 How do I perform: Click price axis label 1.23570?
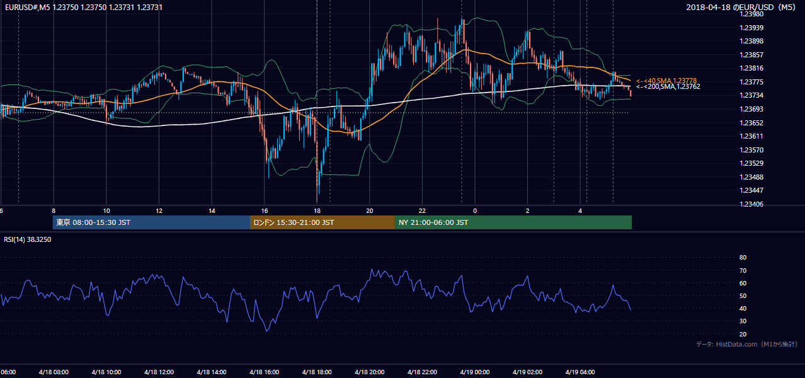pos(751,150)
